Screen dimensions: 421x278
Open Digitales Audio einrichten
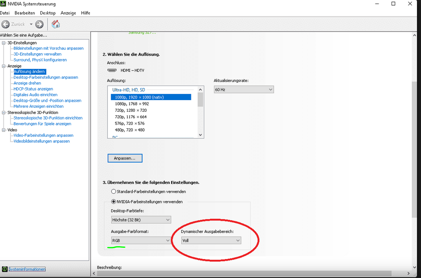(36, 95)
